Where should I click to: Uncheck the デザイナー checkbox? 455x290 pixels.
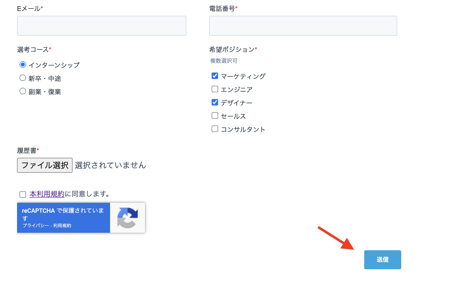[215, 102]
